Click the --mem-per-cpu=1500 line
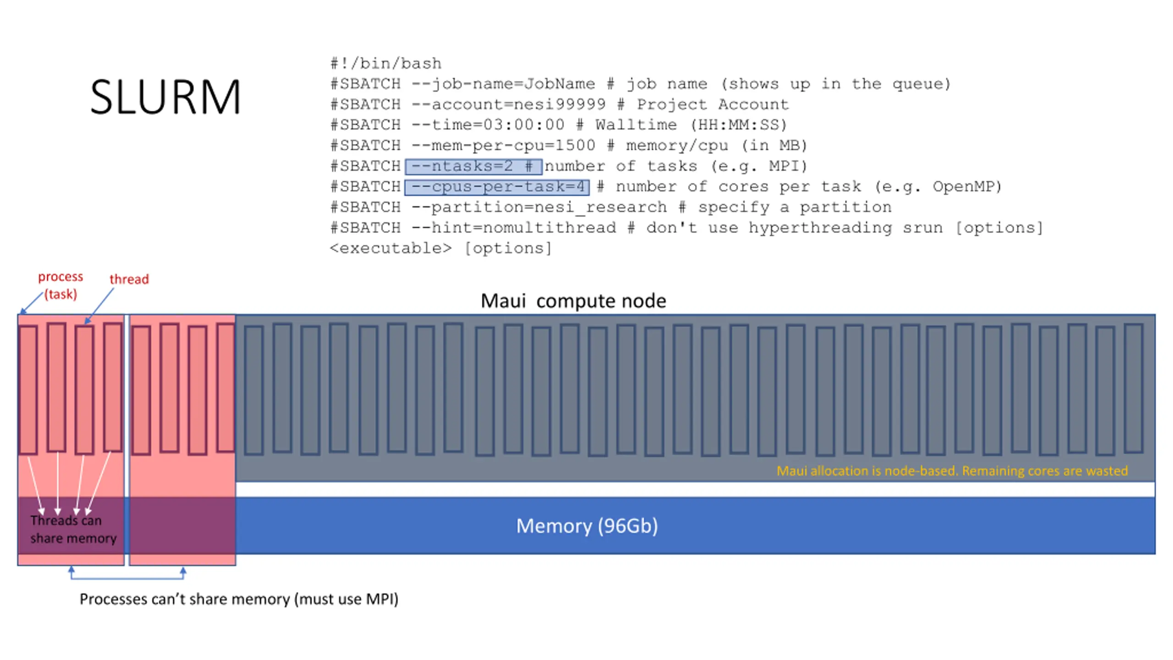Screen dimensions: 1173x660 tap(569, 145)
